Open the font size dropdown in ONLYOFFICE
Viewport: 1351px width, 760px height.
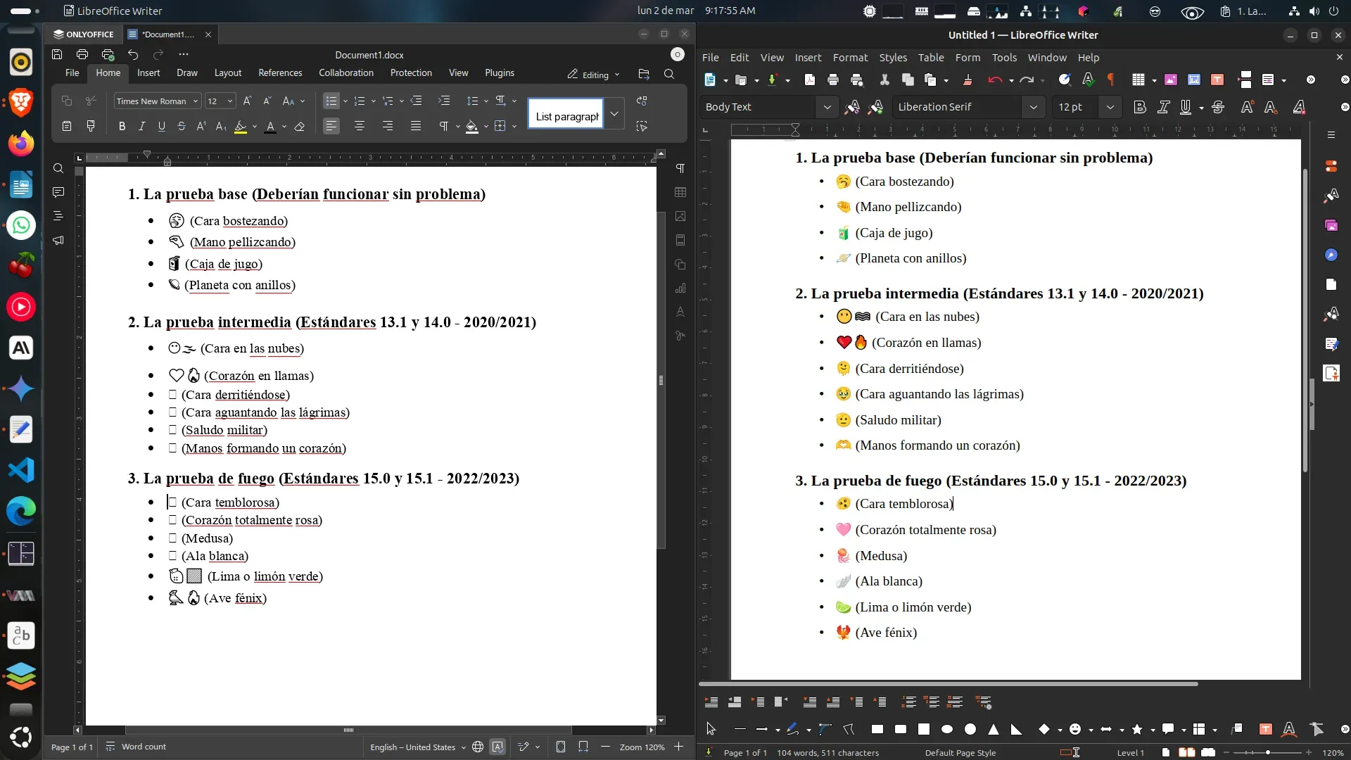point(231,101)
